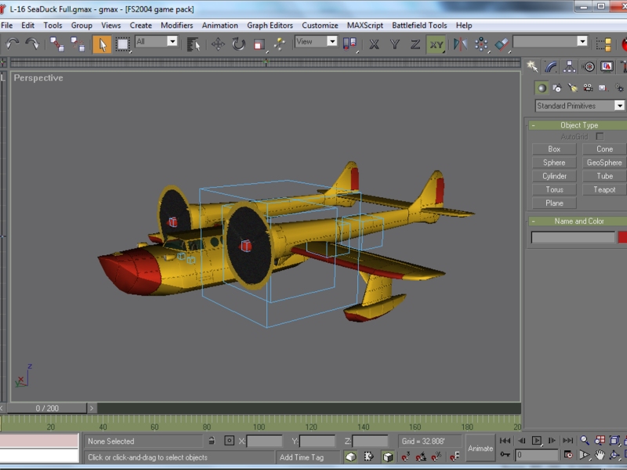Screen dimensions: 627x470
Task: Activate the Select Object arrow tool
Action: [x=102, y=44]
